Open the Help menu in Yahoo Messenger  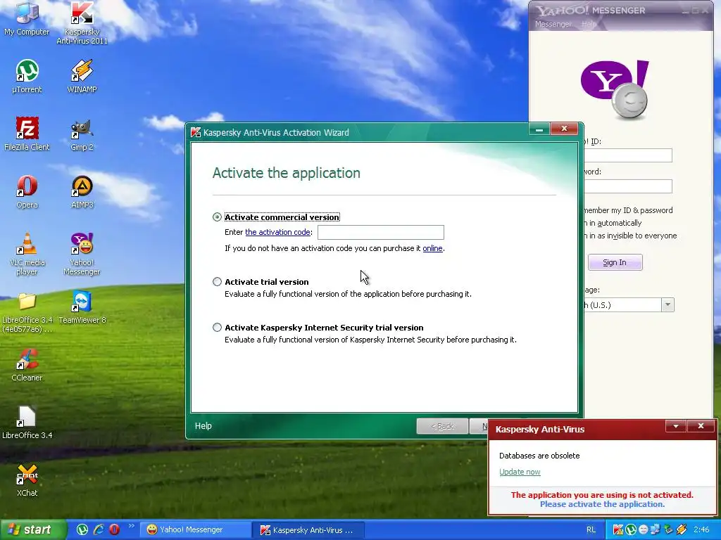click(588, 24)
